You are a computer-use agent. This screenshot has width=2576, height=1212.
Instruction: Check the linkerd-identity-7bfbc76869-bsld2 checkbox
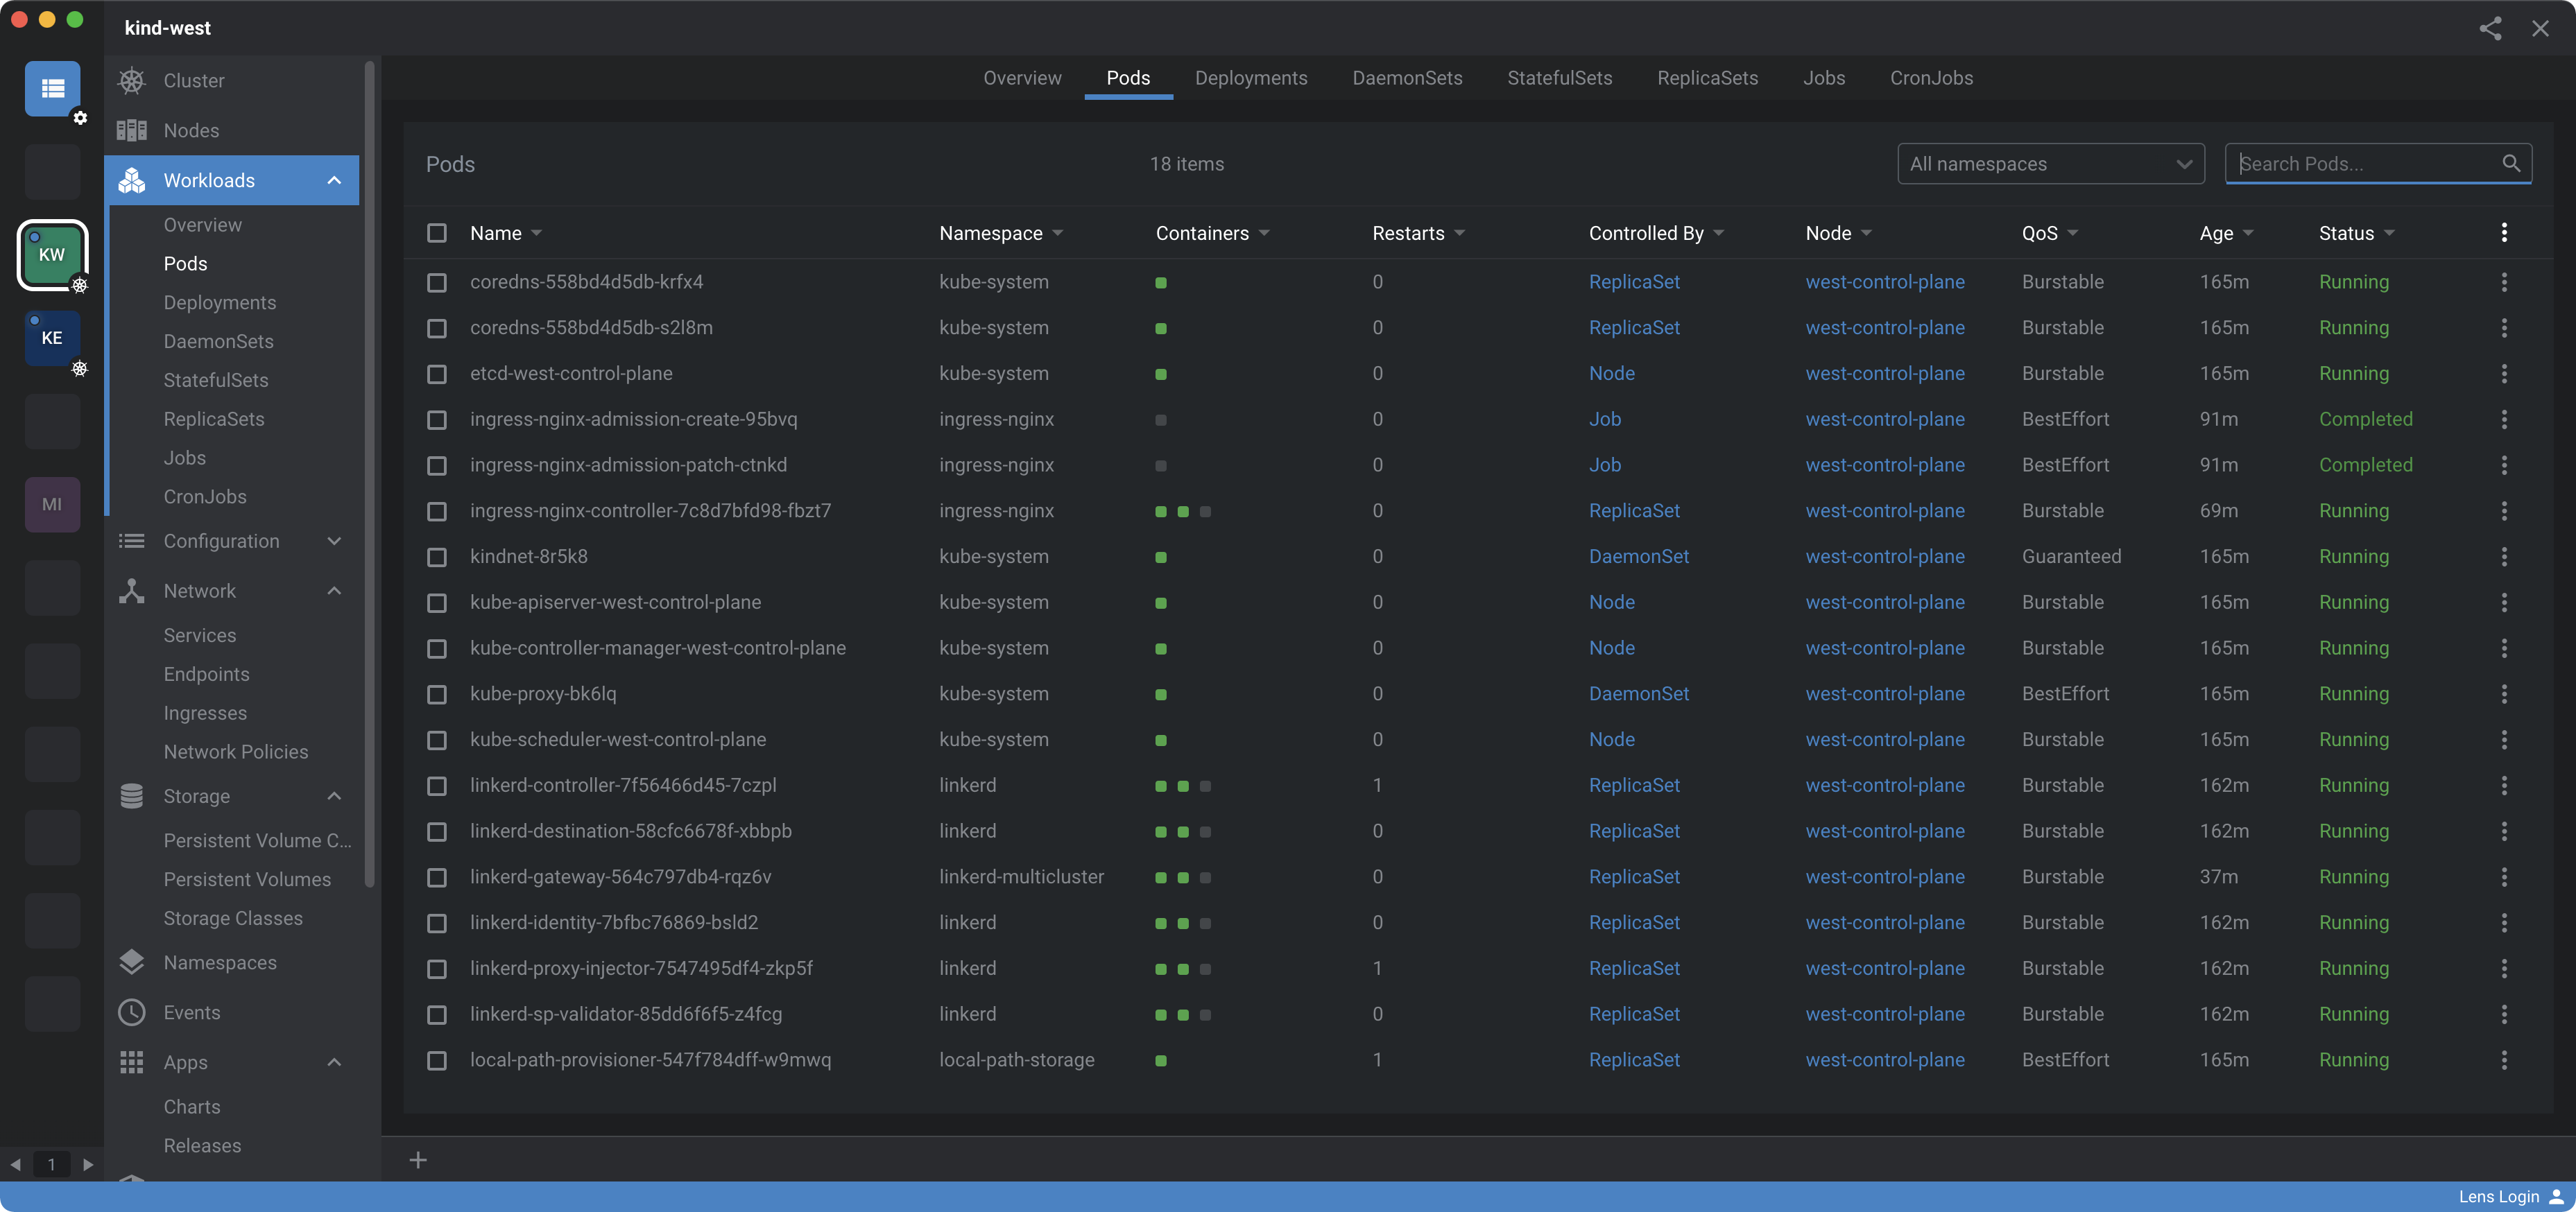437,923
